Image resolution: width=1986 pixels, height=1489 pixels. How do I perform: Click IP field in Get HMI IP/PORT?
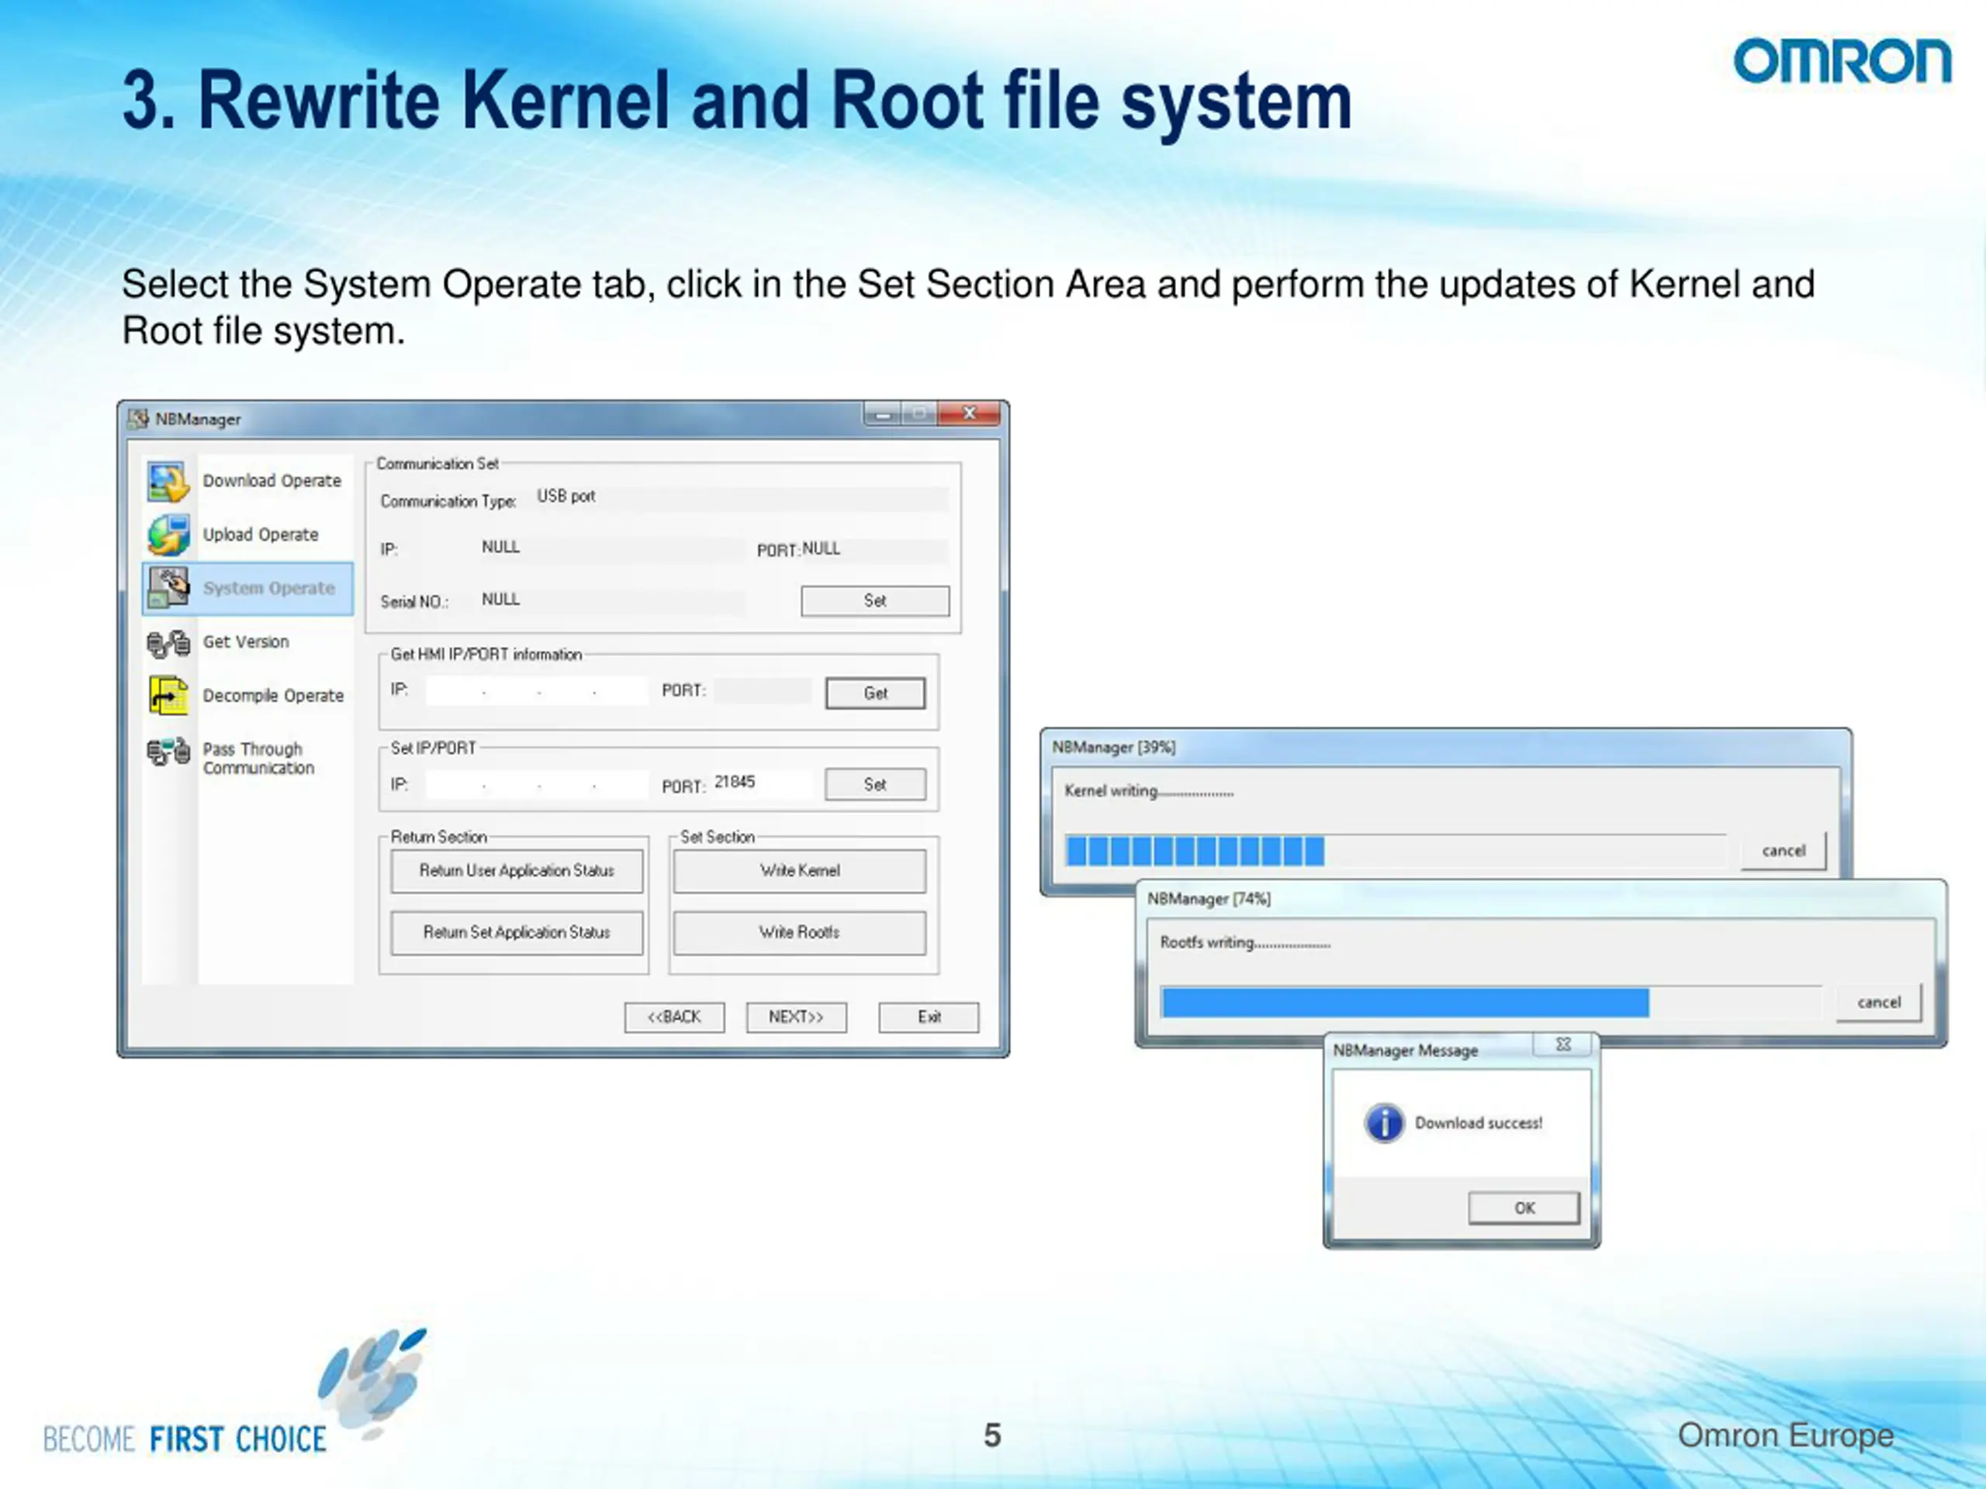(x=536, y=691)
